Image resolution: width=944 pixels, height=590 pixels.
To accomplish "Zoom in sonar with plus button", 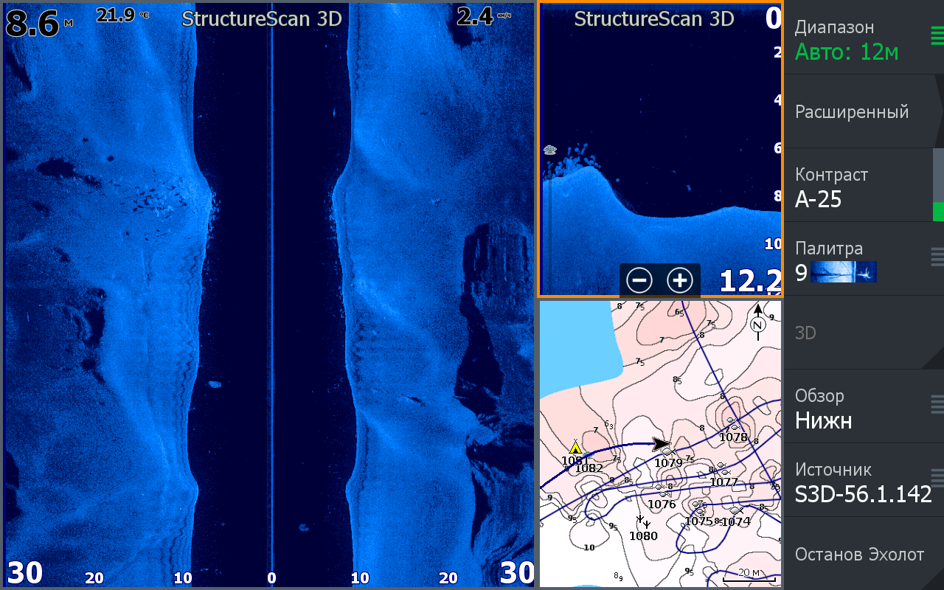I will 680,280.
